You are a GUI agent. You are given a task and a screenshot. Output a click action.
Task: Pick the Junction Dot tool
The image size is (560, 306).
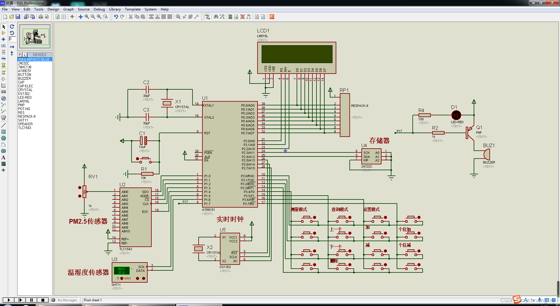click(3, 39)
